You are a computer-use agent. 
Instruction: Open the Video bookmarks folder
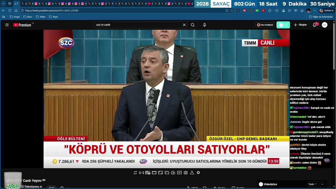40,17
